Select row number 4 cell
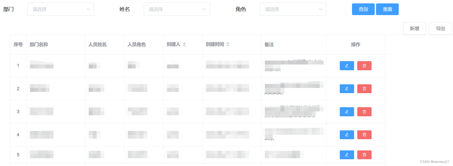Image resolution: width=453 pixels, height=166 pixels. [18, 135]
